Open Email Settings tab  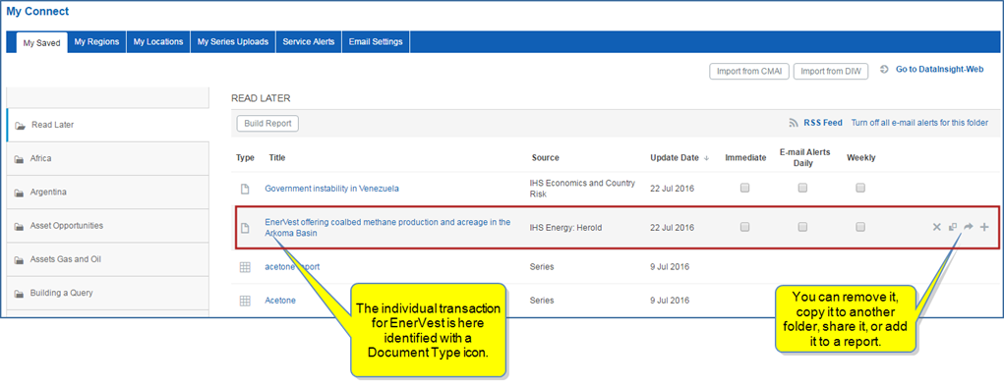click(x=376, y=41)
